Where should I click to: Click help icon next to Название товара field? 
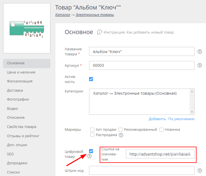200,52
